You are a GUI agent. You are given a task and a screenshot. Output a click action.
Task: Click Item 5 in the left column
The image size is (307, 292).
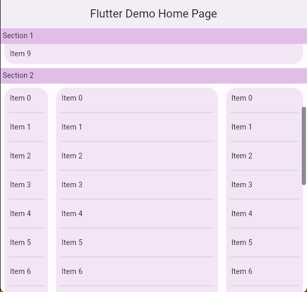click(x=26, y=242)
